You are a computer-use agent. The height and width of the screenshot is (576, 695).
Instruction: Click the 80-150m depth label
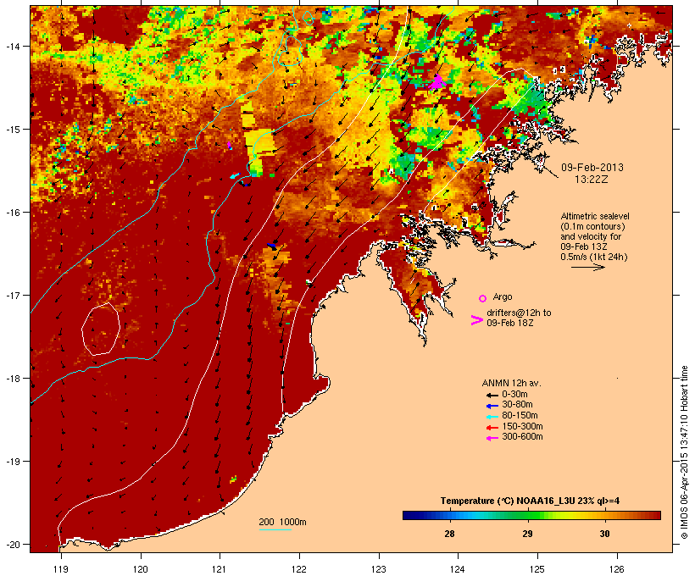pos(520,416)
